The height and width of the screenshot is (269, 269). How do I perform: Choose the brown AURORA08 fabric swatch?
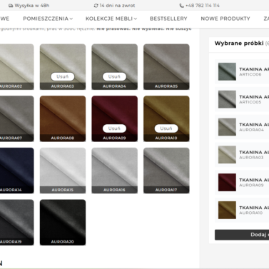(63, 118)
